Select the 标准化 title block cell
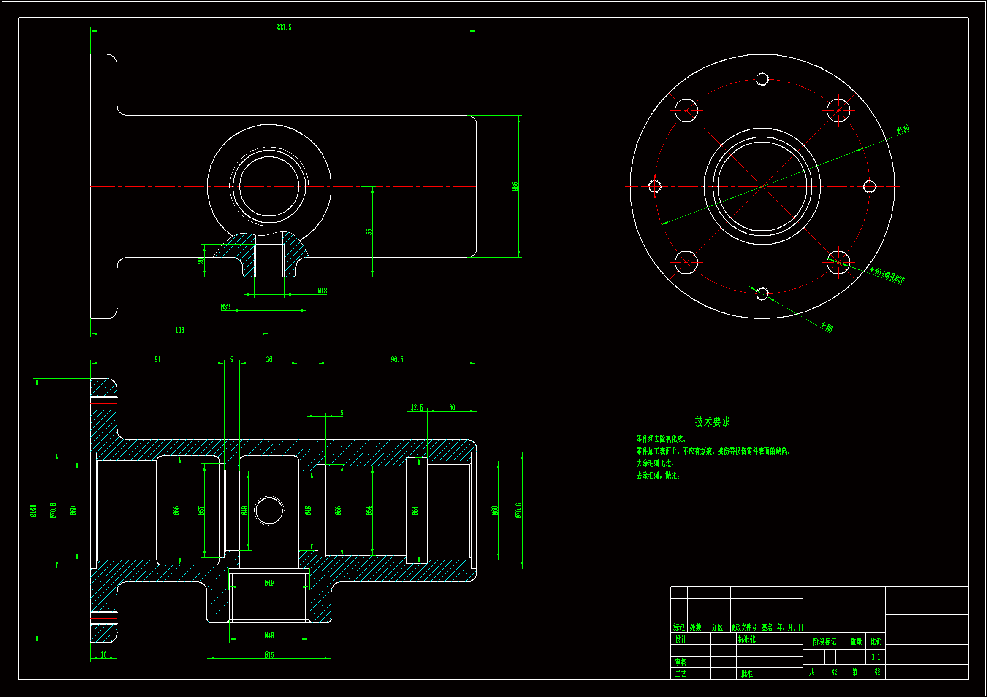Viewport: 987px width, 697px height. pos(747,639)
